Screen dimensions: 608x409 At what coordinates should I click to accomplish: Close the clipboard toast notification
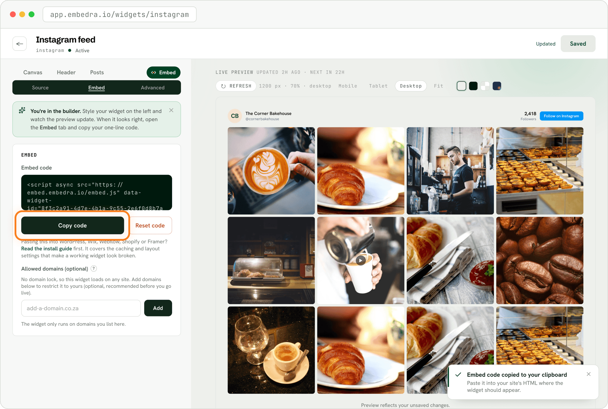pos(588,374)
